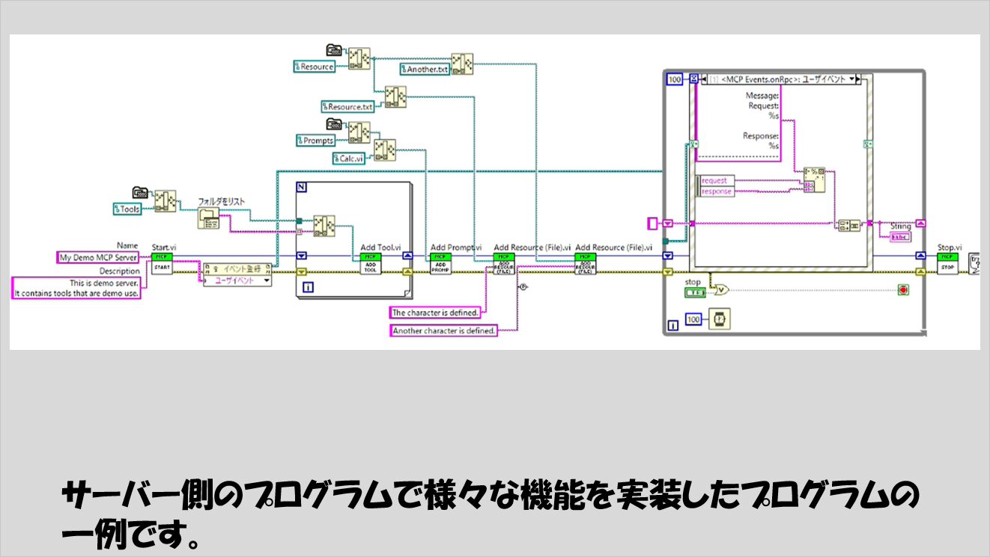Viewport: 990px width, 557px height.
Task: Click the OR logic gate node
Action: [720, 289]
